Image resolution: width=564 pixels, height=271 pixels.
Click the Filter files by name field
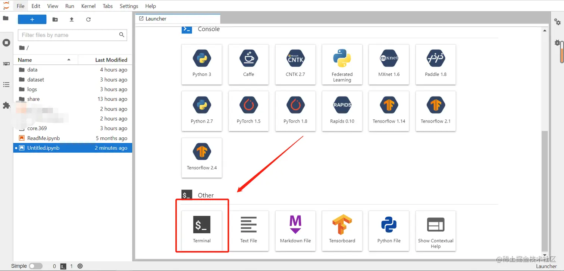[72, 35]
